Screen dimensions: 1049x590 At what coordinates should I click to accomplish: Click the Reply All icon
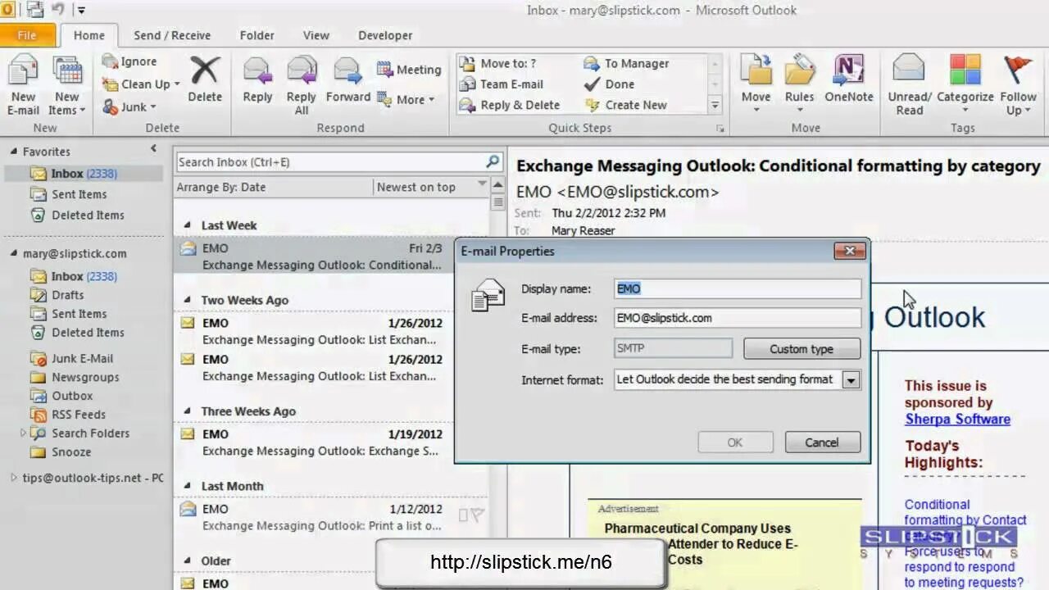(302, 85)
